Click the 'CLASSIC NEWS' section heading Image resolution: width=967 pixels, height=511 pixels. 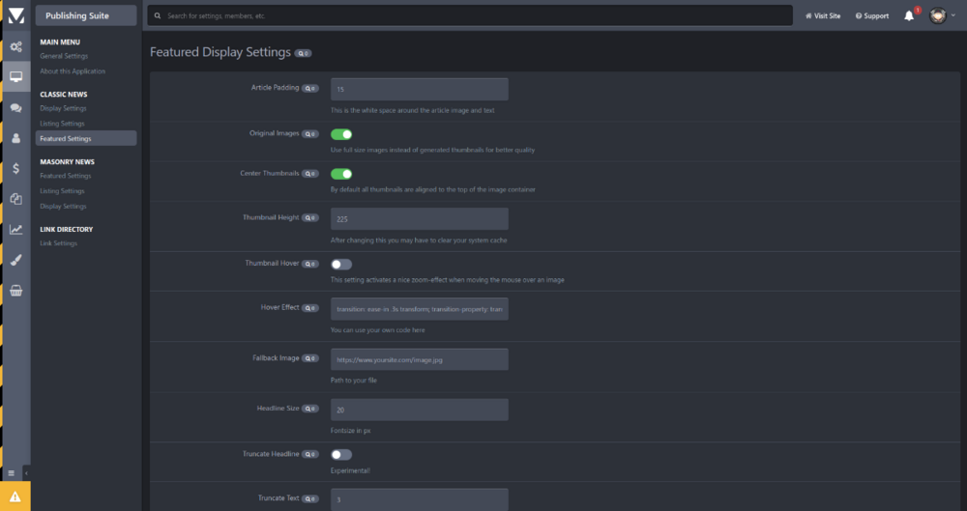pos(64,95)
